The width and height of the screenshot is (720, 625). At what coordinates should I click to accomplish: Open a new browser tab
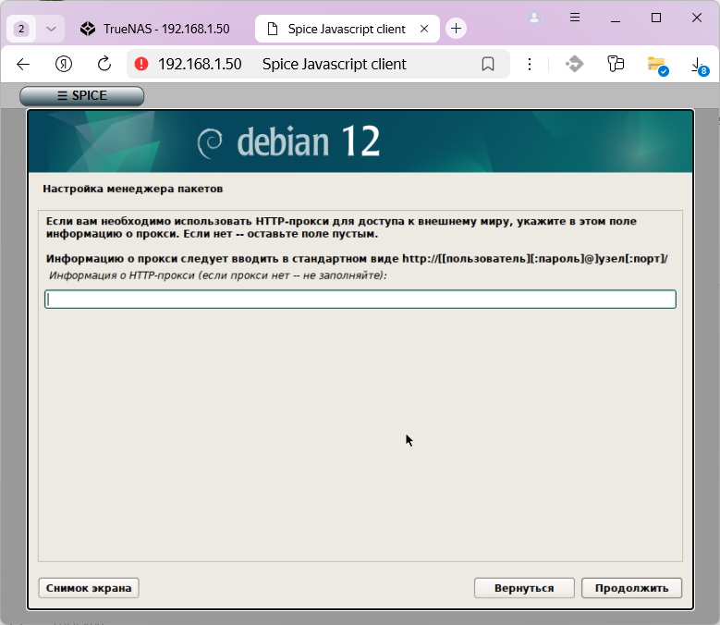point(456,29)
